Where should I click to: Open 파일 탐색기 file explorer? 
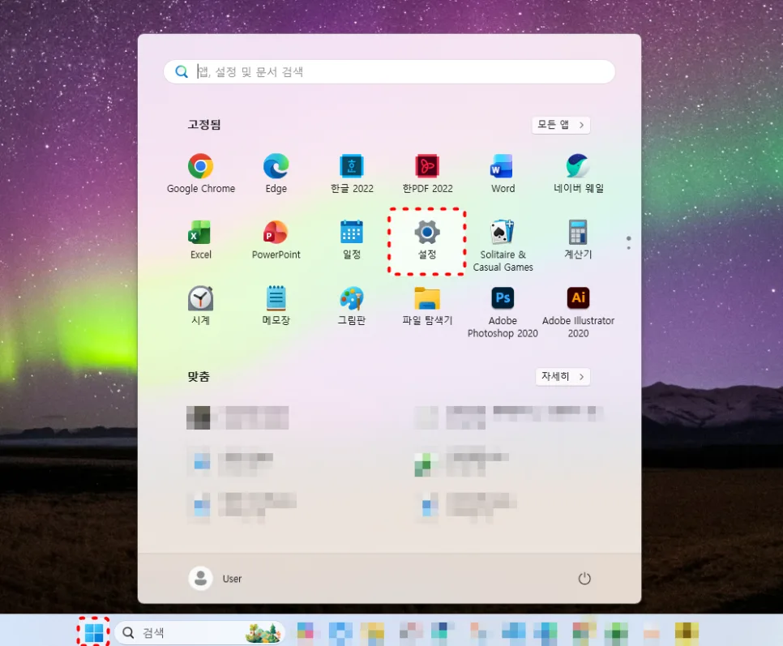[x=427, y=298]
